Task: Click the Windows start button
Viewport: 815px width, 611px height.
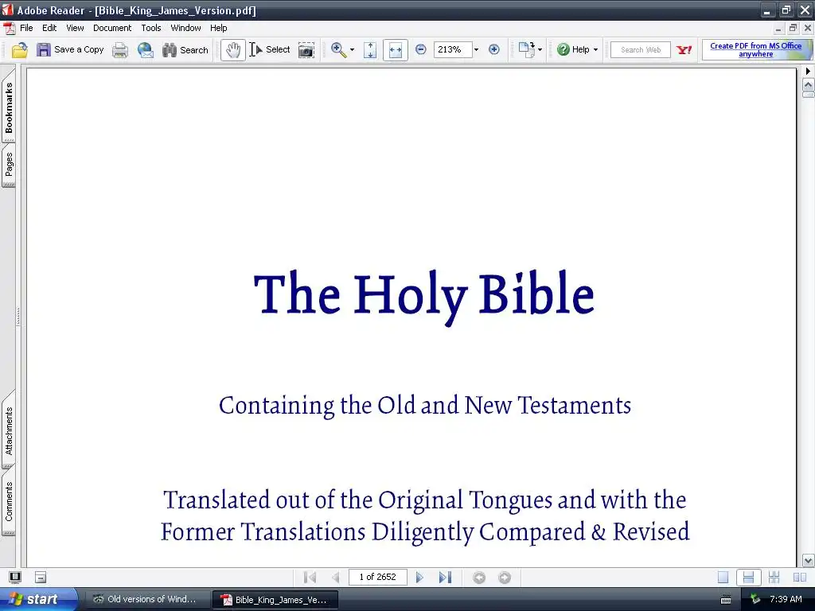Action: (38, 599)
